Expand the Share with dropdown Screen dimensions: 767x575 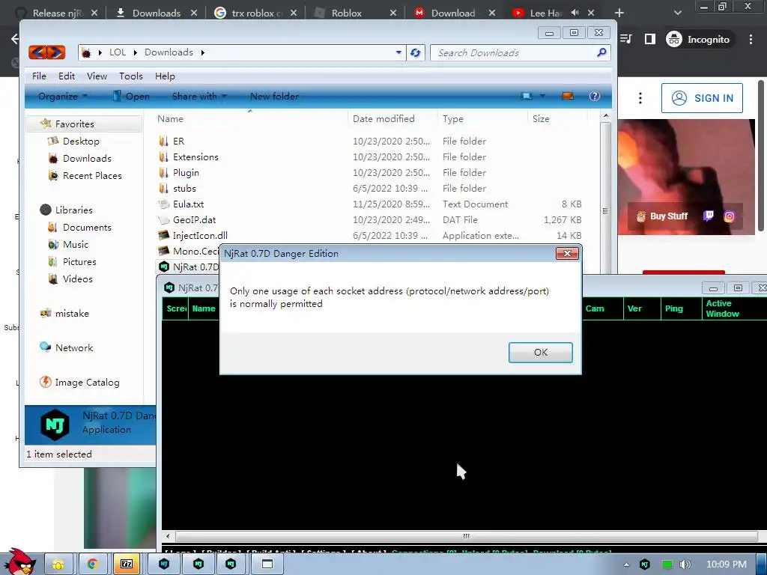199,97
